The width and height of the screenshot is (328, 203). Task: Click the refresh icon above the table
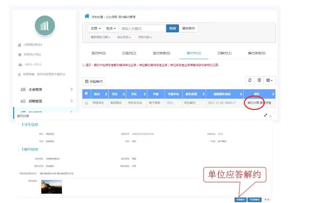click(x=250, y=80)
